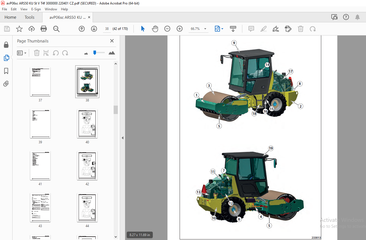Click the fit page view icon
This screenshot has width=366, height=240.
click(x=217, y=29)
